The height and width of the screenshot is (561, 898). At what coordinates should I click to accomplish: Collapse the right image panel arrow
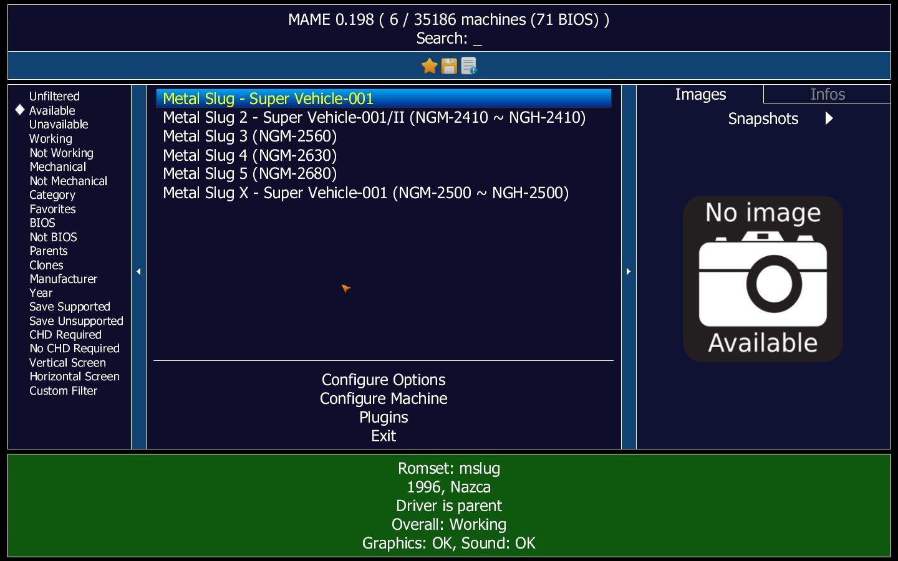[x=629, y=271]
